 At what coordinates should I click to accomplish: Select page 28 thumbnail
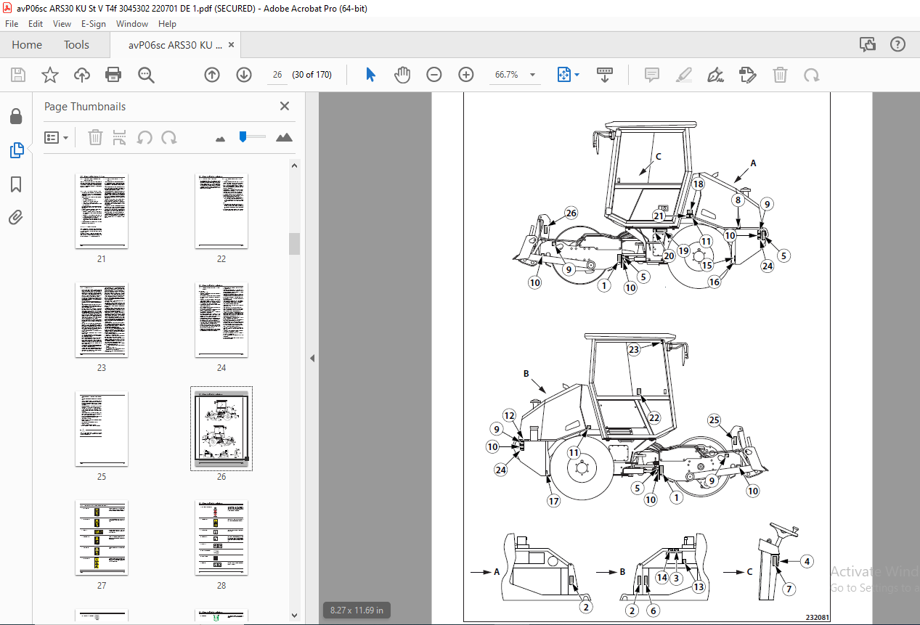[x=221, y=538]
